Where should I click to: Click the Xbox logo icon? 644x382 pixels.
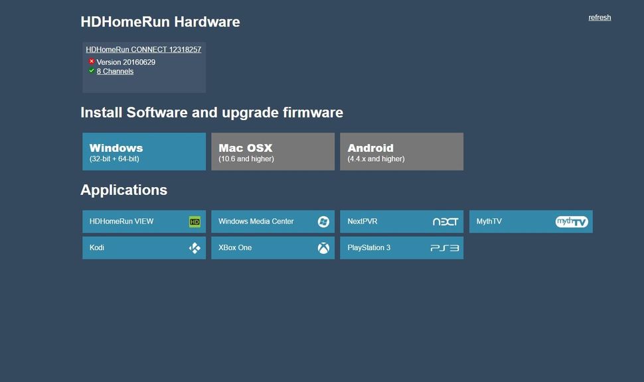tap(323, 248)
